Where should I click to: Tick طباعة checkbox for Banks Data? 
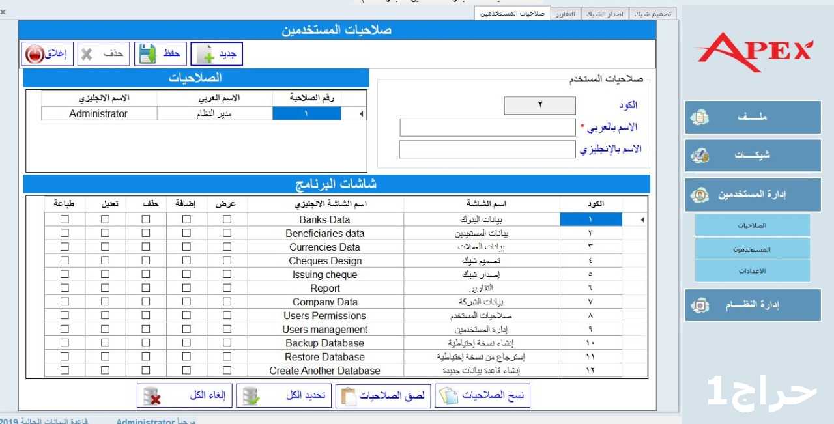pyautogui.click(x=65, y=219)
